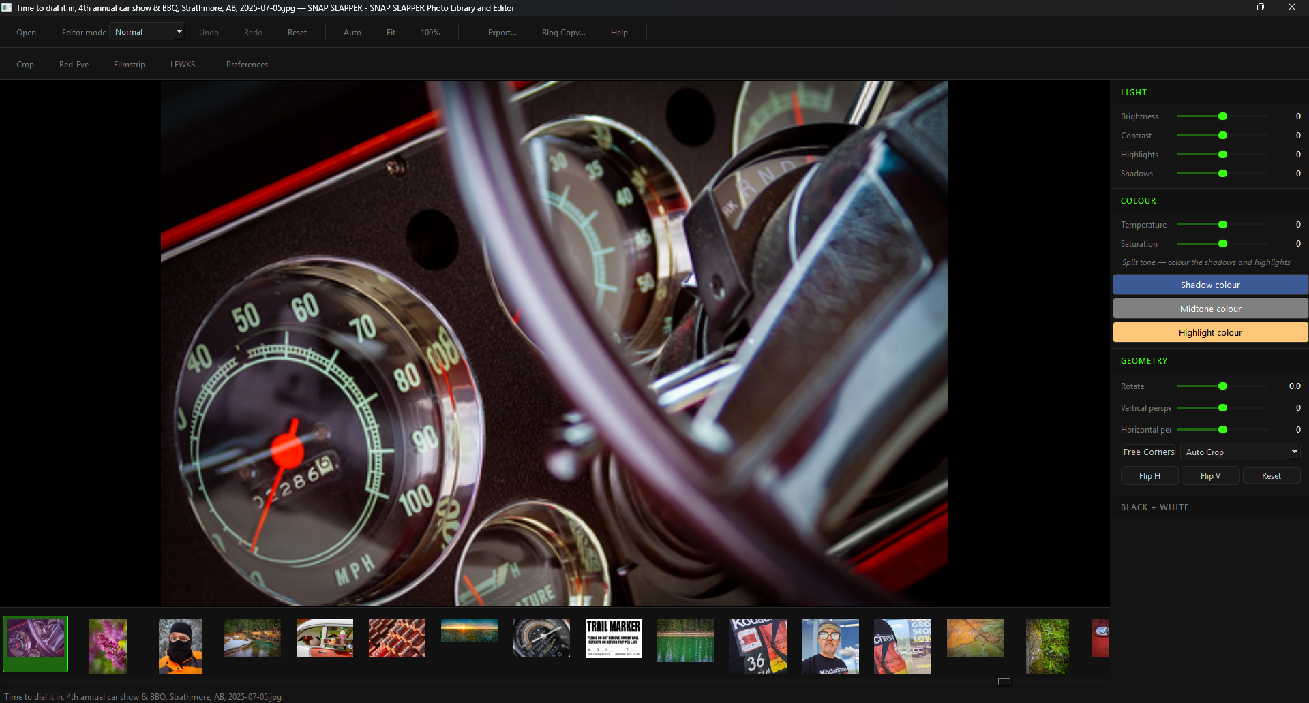Image resolution: width=1309 pixels, height=703 pixels.
Task: Adjust the Brightness slider handle
Action: [x=1222, y=116]
